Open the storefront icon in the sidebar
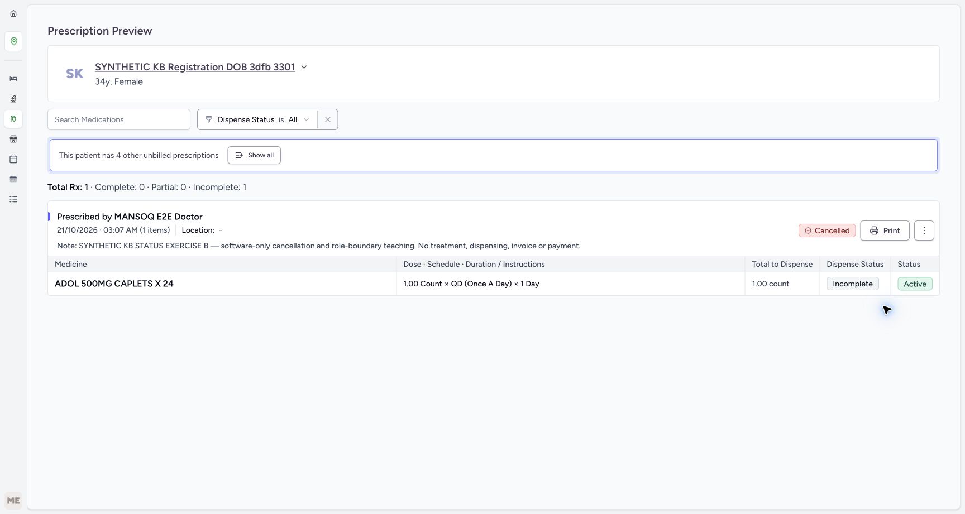 pos(13,139)
